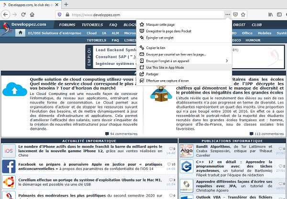Viewport: 287px width, 199px height.
Task: Go to the browser Home page icon
Action: [x=32, y=15]
